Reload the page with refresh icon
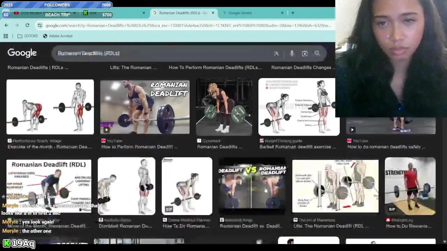 pyautogui.click(x=27, y=25)
